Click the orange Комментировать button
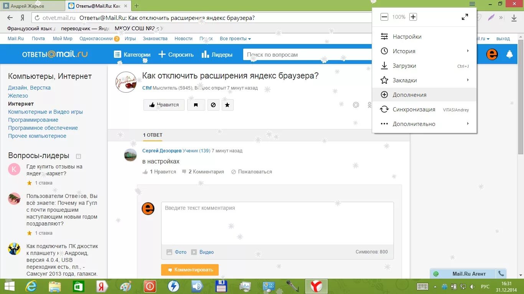 (x=190, y=270)
